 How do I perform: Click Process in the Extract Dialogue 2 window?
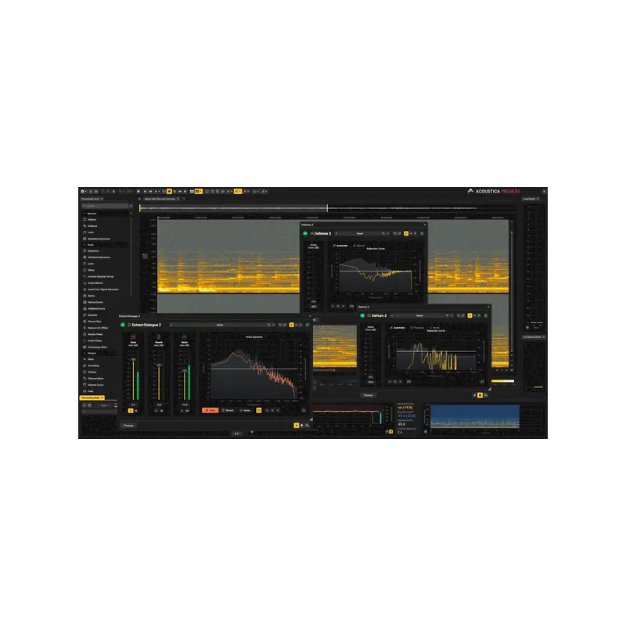coord(128,425)
